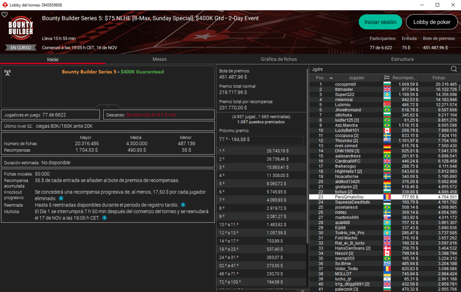
Task: Collapse the tournament banner panel chevron
Action: 108,106
